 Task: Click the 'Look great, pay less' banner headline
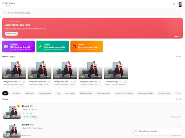[x=17, y=25]
